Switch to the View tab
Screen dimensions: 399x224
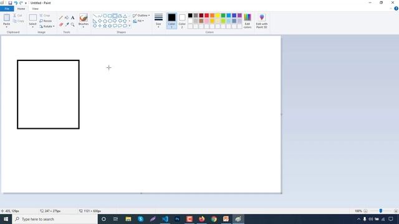click(x=35, y=9)
